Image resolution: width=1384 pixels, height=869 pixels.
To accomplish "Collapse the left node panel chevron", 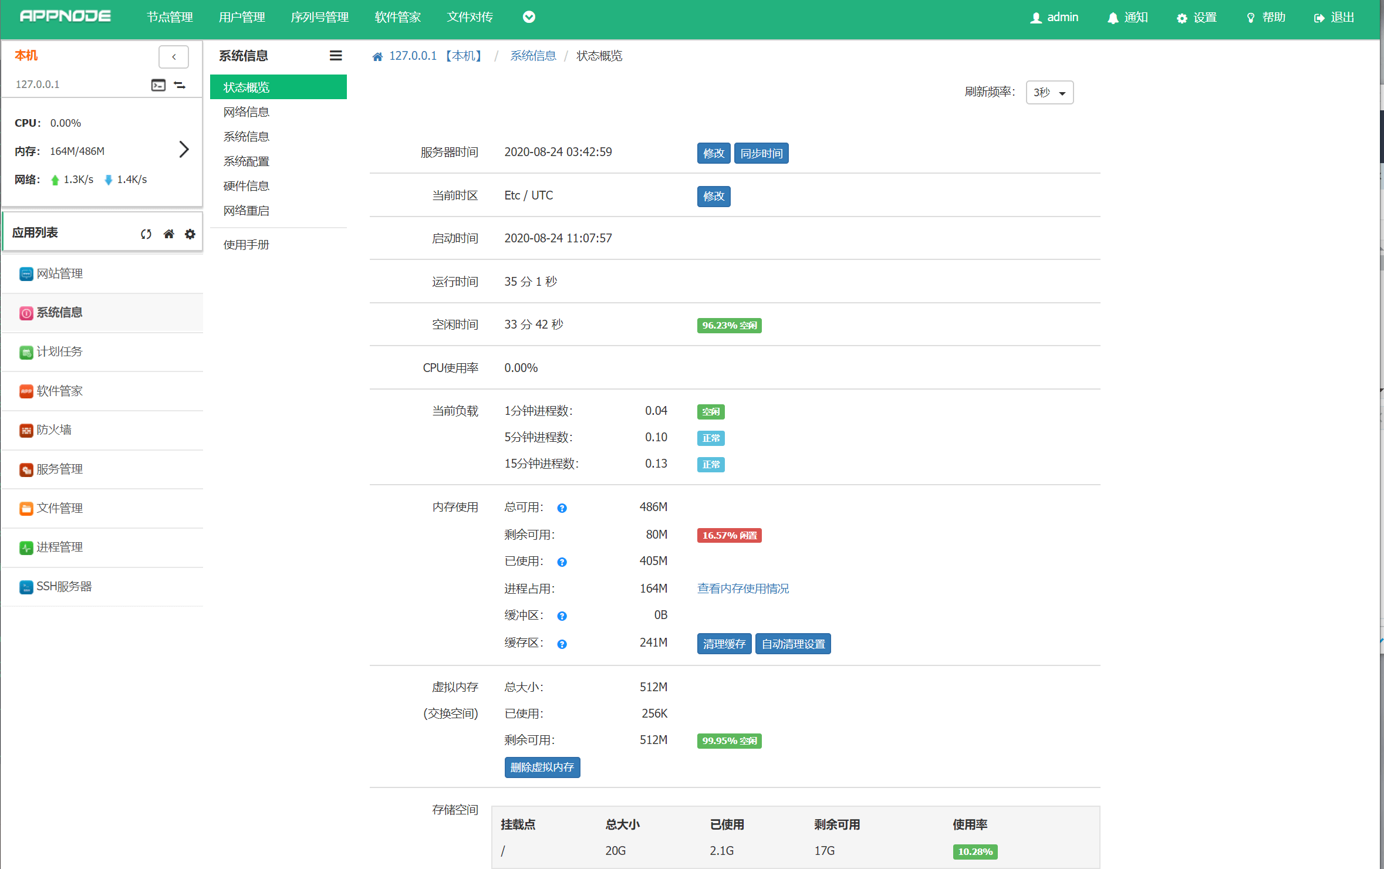I will [x=174, y=57].
